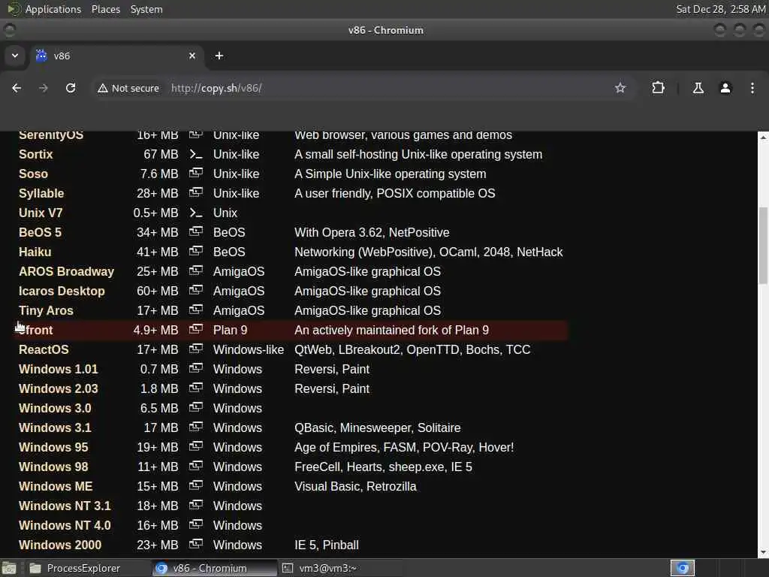
Task: Open a new tab with plus button
Action: (219, 56)
